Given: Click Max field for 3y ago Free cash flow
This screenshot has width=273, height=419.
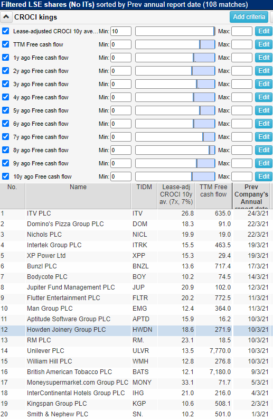Looking at the screenshot, I should [241, 84].
